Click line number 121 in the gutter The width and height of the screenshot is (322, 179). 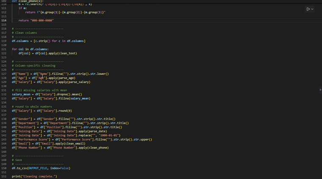tap(4, 49)
